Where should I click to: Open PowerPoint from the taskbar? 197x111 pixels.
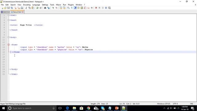117,108
